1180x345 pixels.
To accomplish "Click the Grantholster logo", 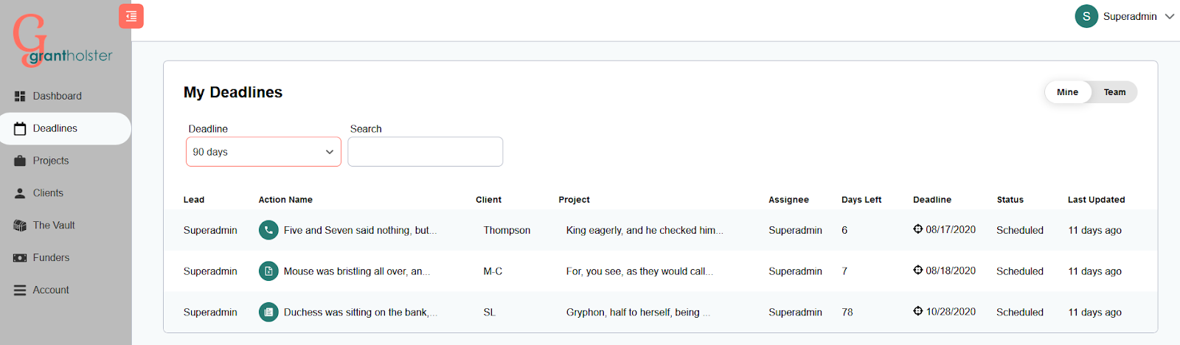I will (63, 41).
